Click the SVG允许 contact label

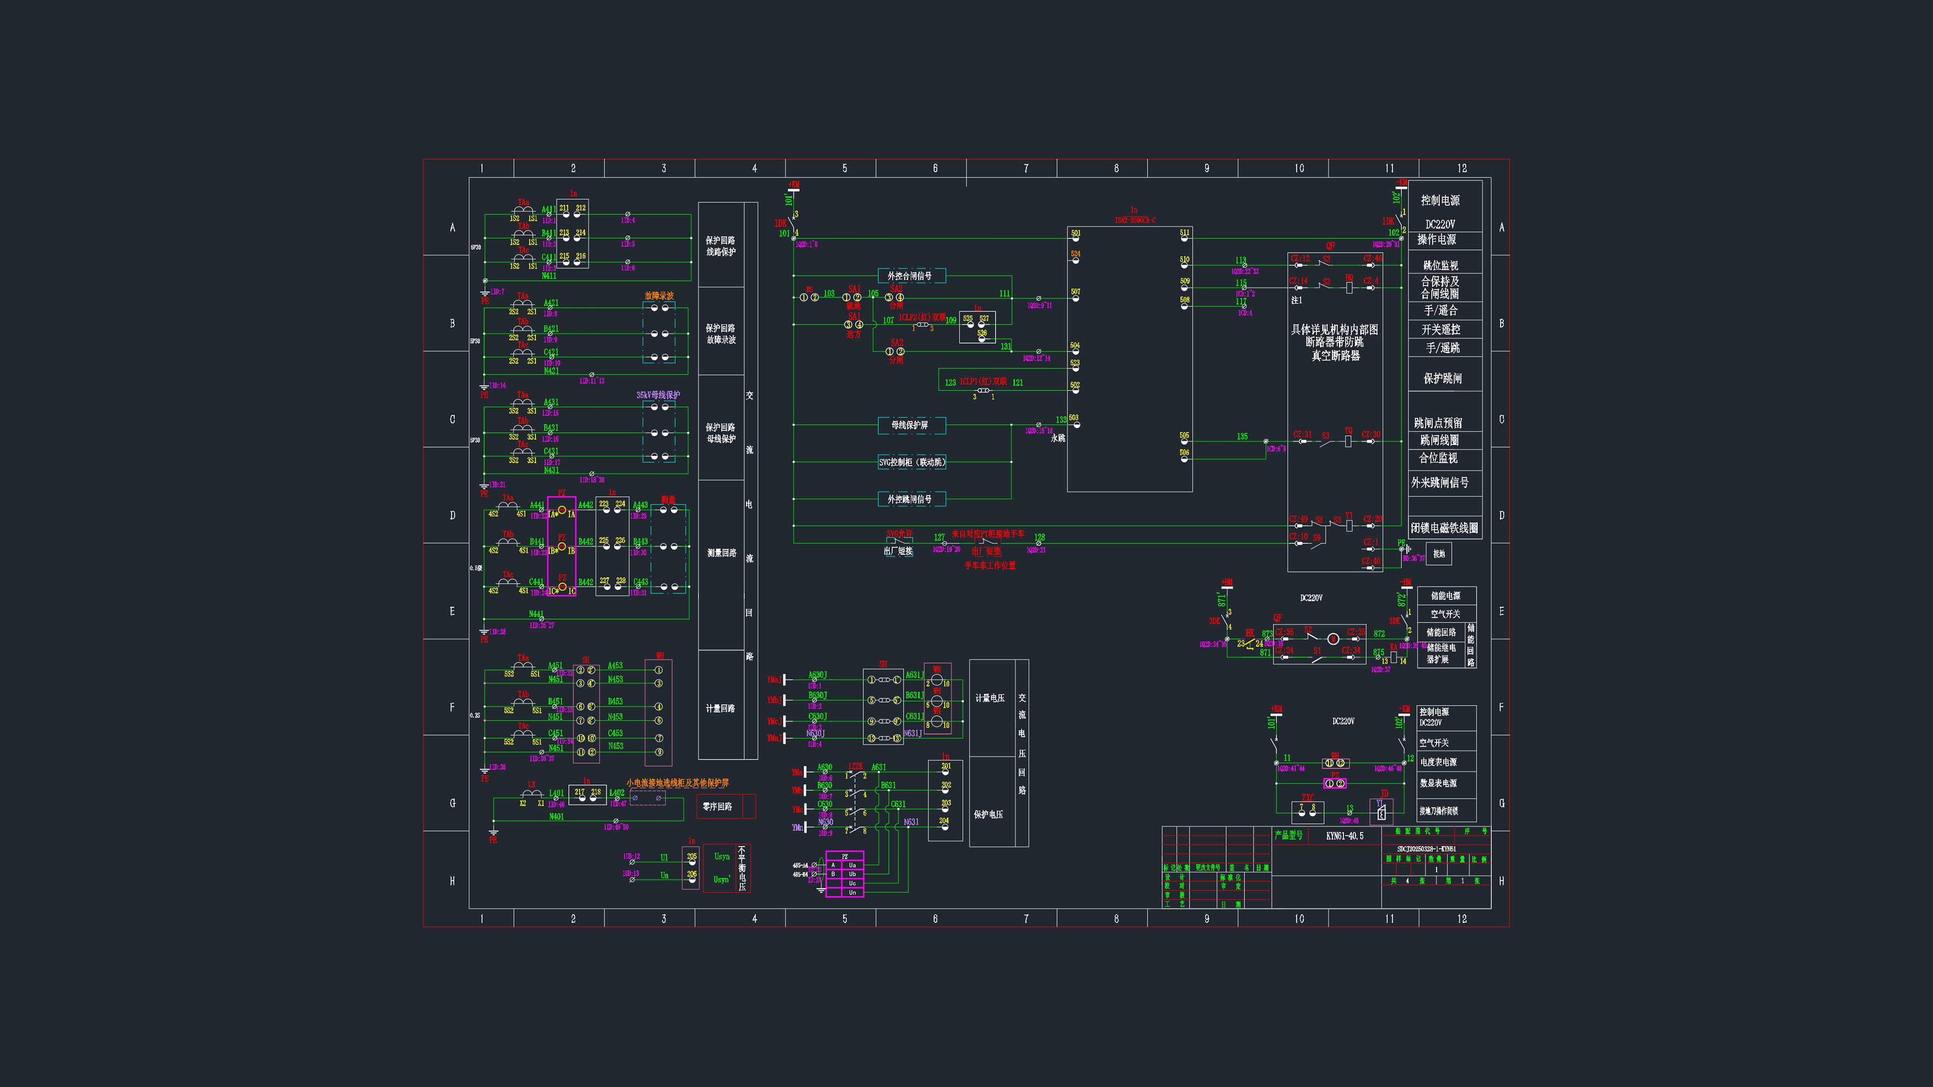[x=899, y=534]
